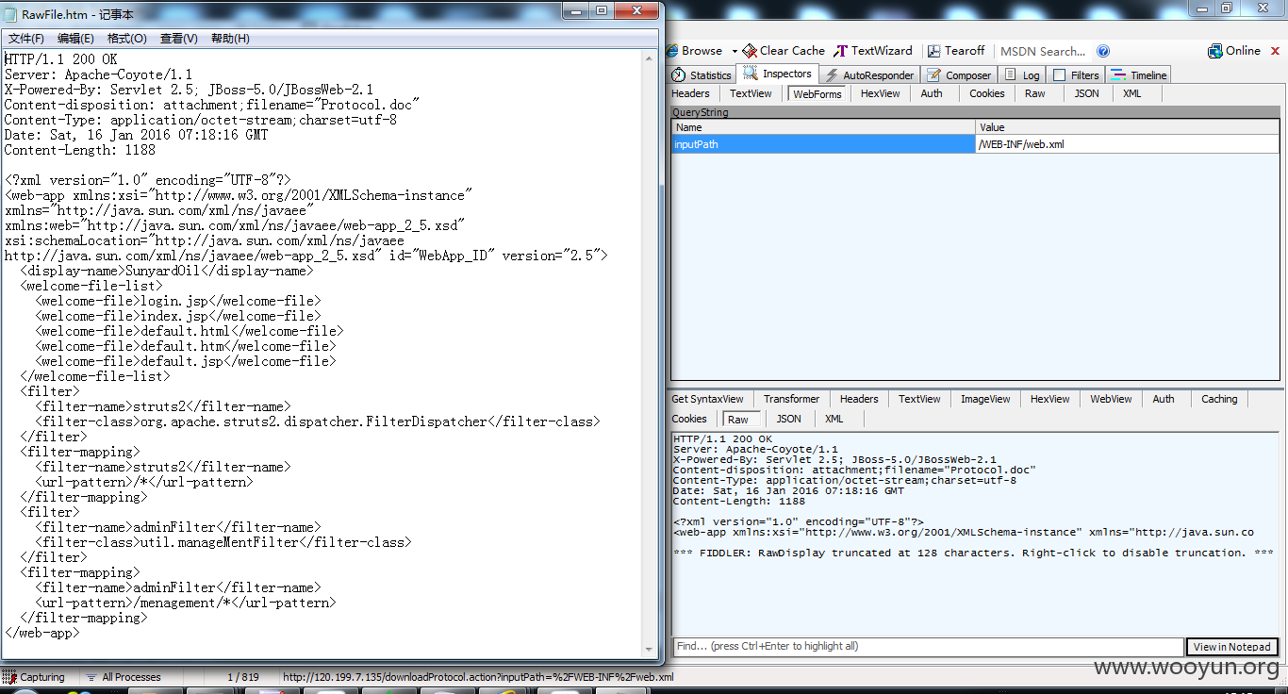Viewport: 1288px width, 694px height.
Task: Open response ImageView tab
Action: (x=985, y=399)
